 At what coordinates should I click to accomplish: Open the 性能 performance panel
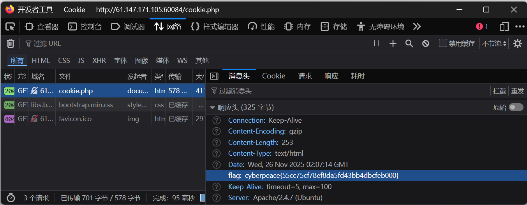[261, 26]
